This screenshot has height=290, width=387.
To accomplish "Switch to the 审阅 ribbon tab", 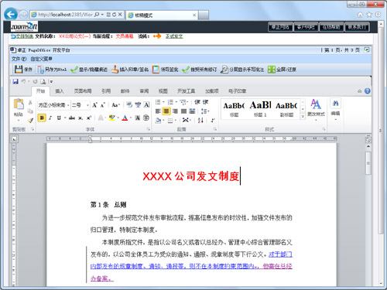I will tap(144, 91).
